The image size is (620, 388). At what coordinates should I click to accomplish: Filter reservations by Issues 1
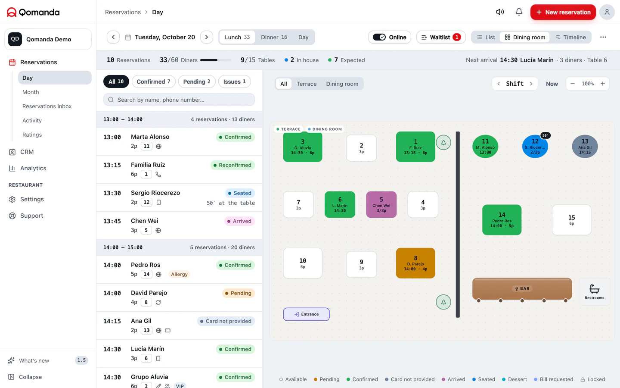235,81
